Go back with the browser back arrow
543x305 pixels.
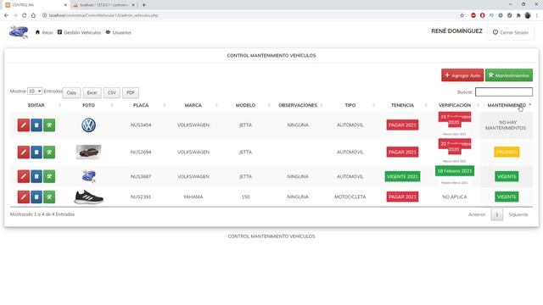click(x=6, y=15)
